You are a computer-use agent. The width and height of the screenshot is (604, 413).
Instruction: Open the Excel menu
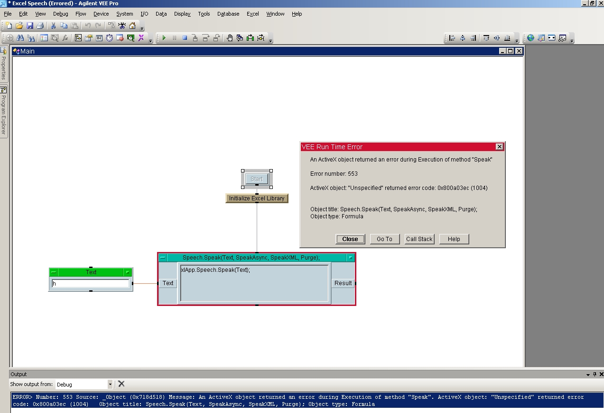tap(252, 14)
